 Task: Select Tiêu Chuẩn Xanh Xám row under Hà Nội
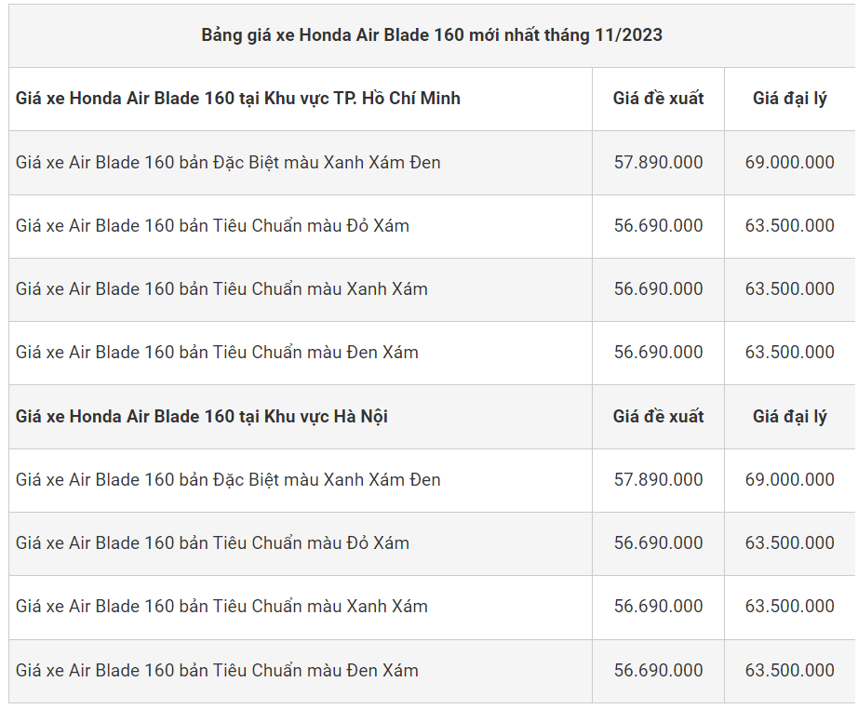tap(221, 607)
